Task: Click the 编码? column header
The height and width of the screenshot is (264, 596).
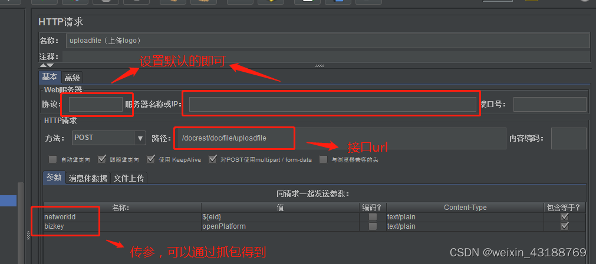Action: coord(373,208)
